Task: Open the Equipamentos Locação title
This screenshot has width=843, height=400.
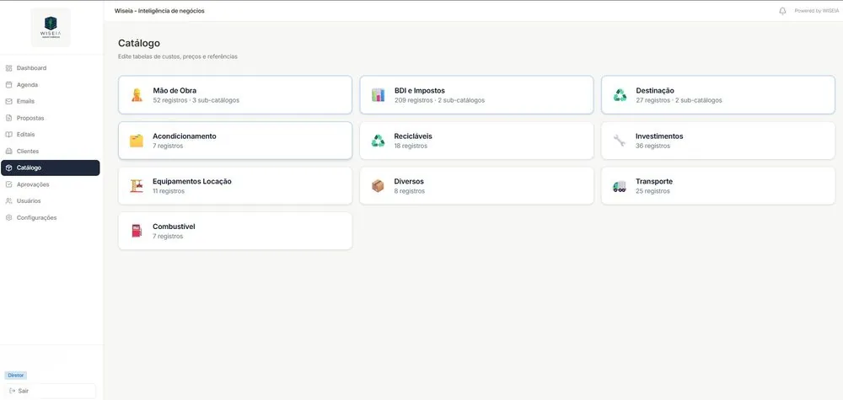Action: pyautogui.click(x=192, y=182)
